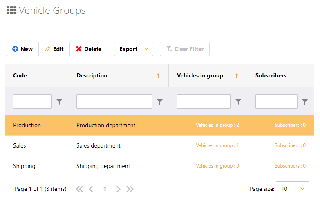Viewport: 320px width, 205px height.
Task: Focus the Vehicles in group filter input
Action: (204, 101)
